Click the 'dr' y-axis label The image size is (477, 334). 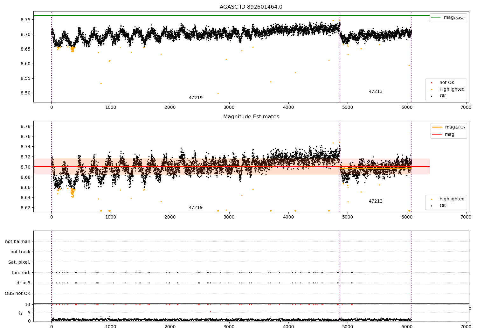[x=21, y=313]
